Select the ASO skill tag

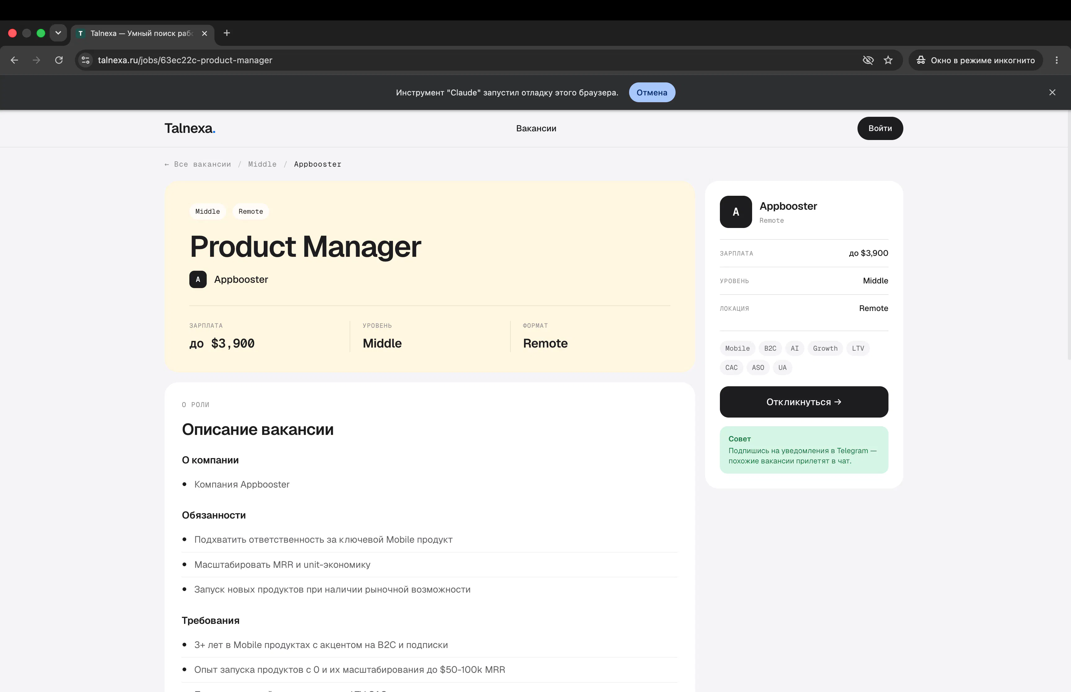click(758, 368)
